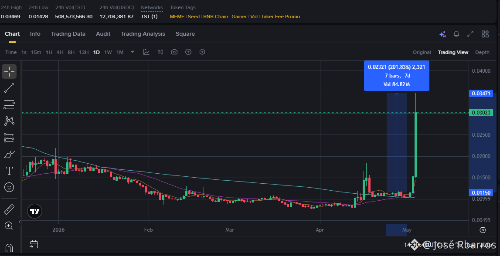Change the candlestick chart type
This screenshot has height=256, width=500.
(160, 52)
